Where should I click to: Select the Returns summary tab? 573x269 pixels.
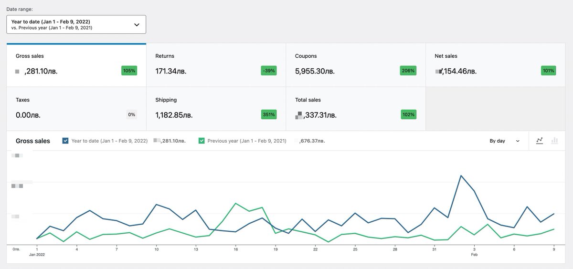216,65
